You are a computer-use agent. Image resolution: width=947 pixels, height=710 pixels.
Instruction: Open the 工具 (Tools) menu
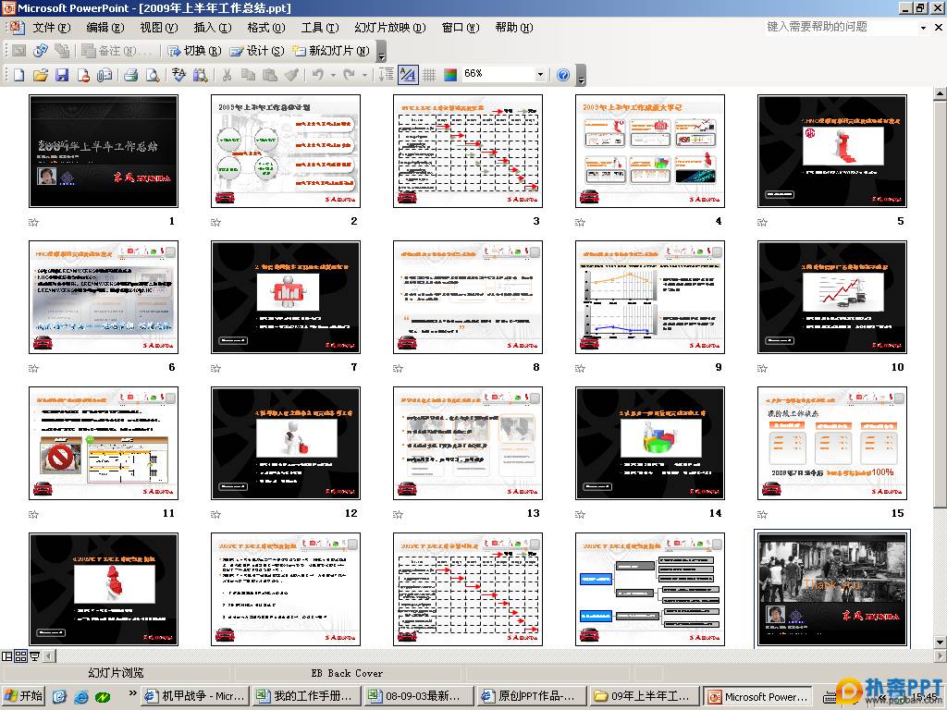pyautogui.click(x=320, y=28)
